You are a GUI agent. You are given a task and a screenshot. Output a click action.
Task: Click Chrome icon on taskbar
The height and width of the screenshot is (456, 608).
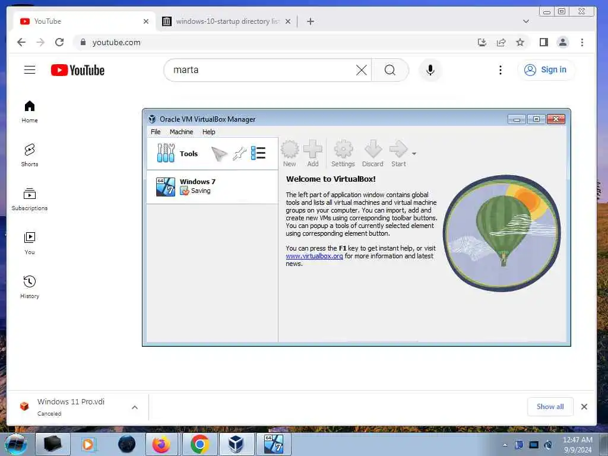click(199, 444)
